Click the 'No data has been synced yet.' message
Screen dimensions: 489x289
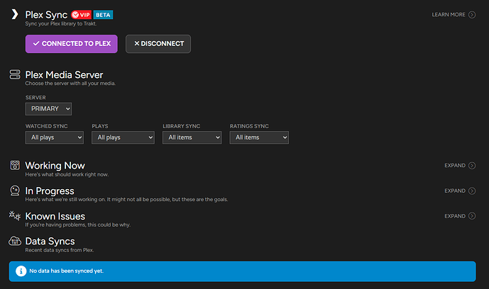67,271
